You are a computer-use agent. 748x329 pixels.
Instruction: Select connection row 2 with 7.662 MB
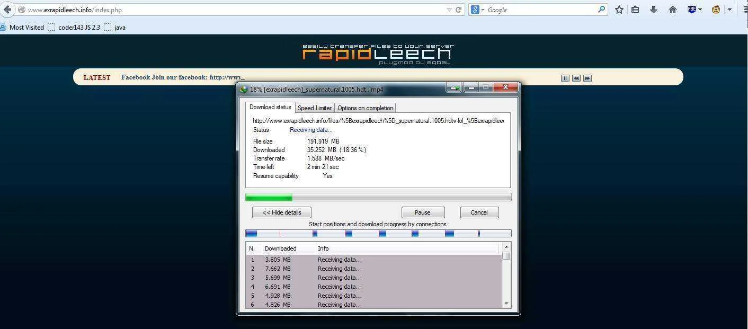(373, 269)
